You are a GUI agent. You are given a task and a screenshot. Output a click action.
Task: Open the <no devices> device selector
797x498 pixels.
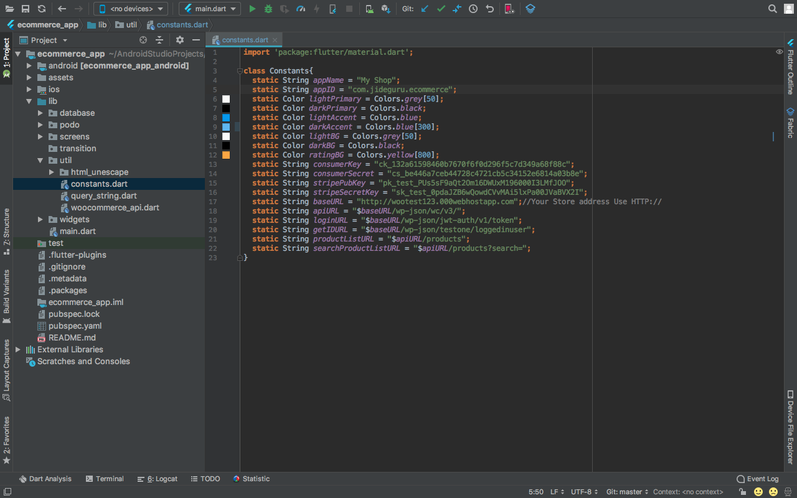coord(131,9)
